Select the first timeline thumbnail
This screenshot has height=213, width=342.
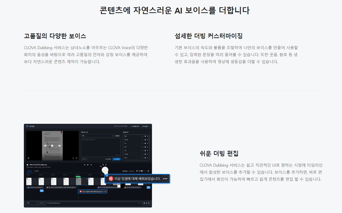tap(29, 181)
